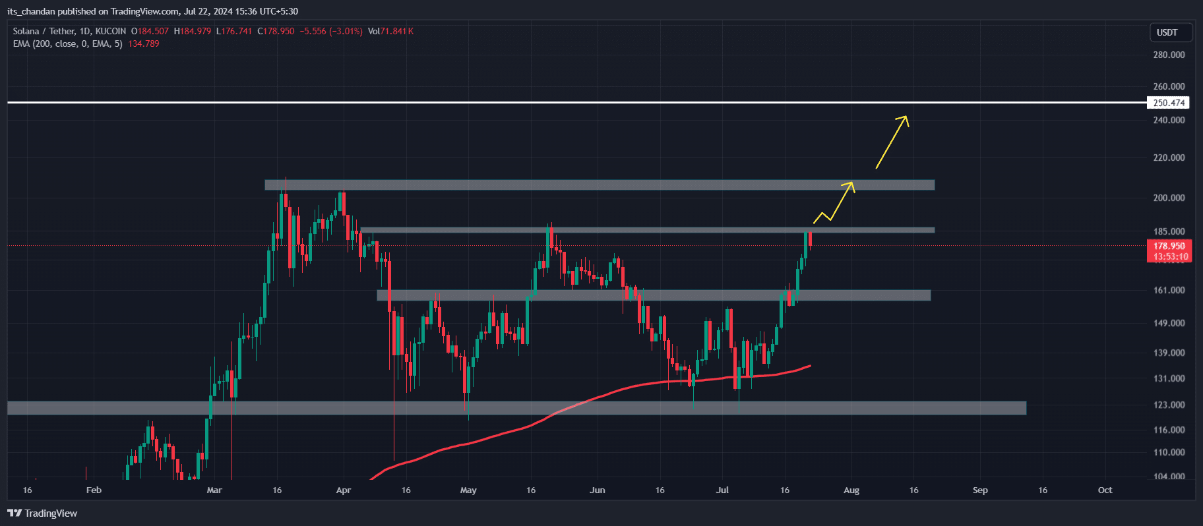This screenshot has height=526, width=1203.
Task: Click the May label on time axis
Action: click(x=468, y=490)
